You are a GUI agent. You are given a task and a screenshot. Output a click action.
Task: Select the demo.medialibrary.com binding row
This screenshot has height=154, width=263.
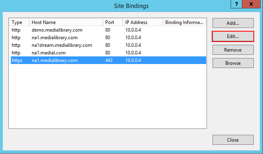point(108,30)
